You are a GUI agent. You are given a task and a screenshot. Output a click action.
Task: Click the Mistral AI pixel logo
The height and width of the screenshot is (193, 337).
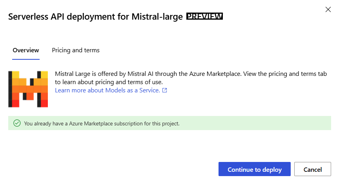(28, 89)
